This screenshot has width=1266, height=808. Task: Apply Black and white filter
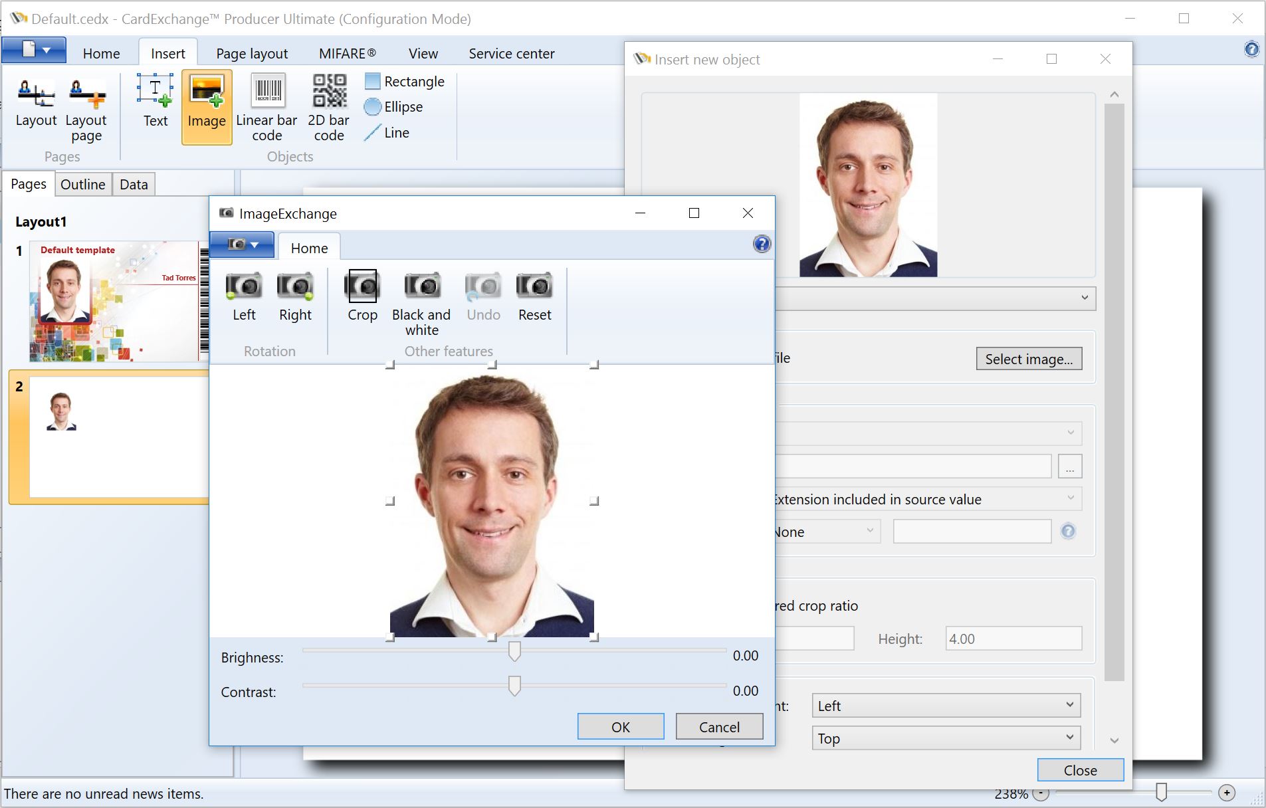click(x=421, y=304)
